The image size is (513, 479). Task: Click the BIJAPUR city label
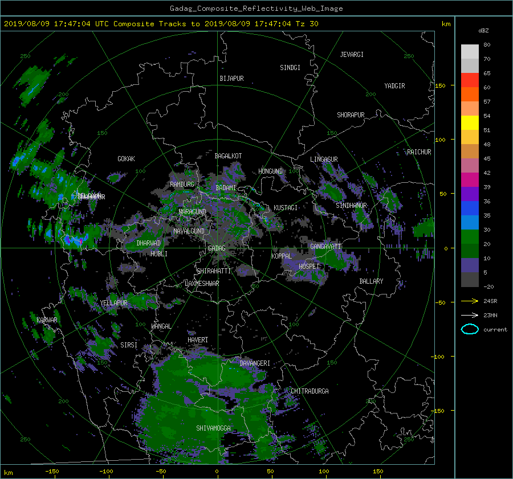coord(231,79)
